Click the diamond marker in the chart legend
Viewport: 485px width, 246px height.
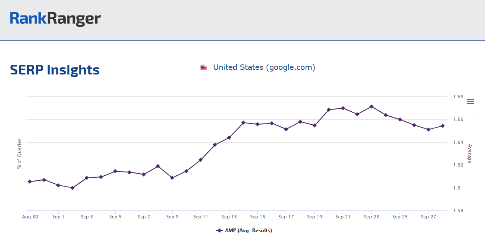coord(219,231)
